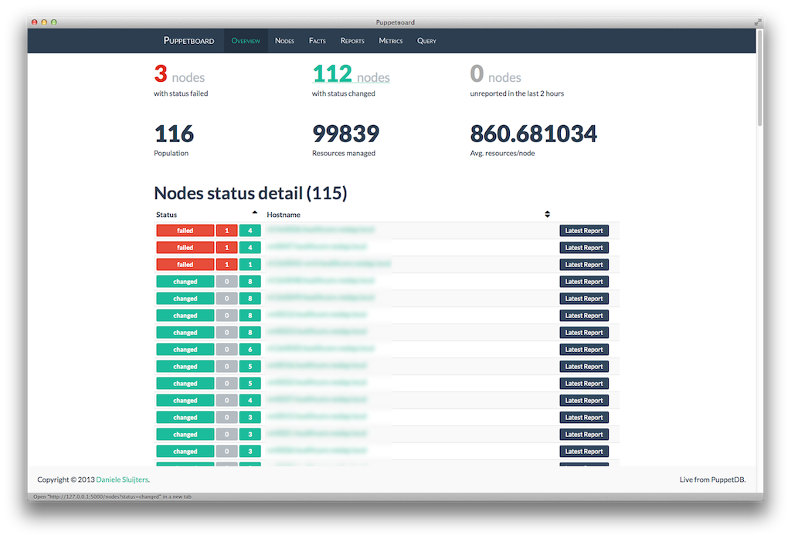Select the Overview tab

click(x=246, y=41)
